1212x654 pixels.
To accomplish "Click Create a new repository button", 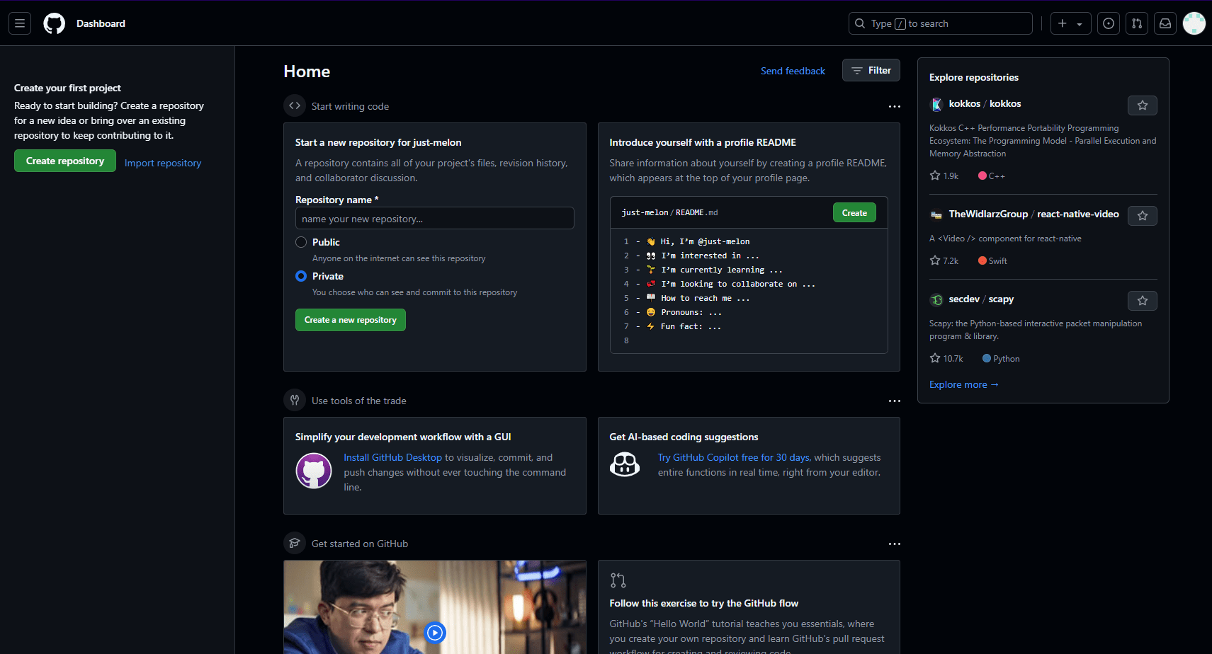I will [x=351, y=320].
